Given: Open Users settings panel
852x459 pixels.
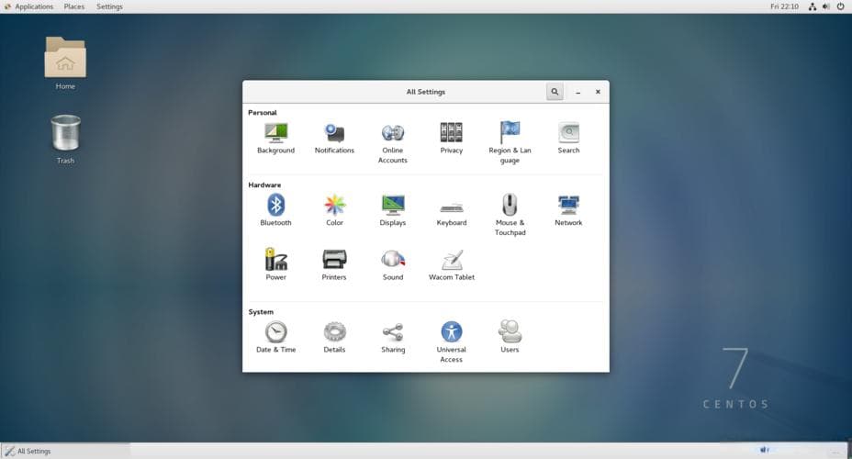Looking at the screenshot, I should pyautogui.click(x=510, y=338).
